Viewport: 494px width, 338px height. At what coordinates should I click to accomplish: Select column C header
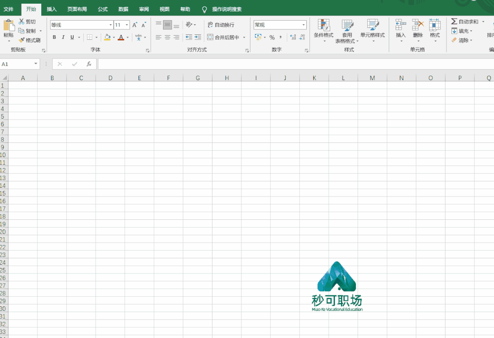[81, 78]
